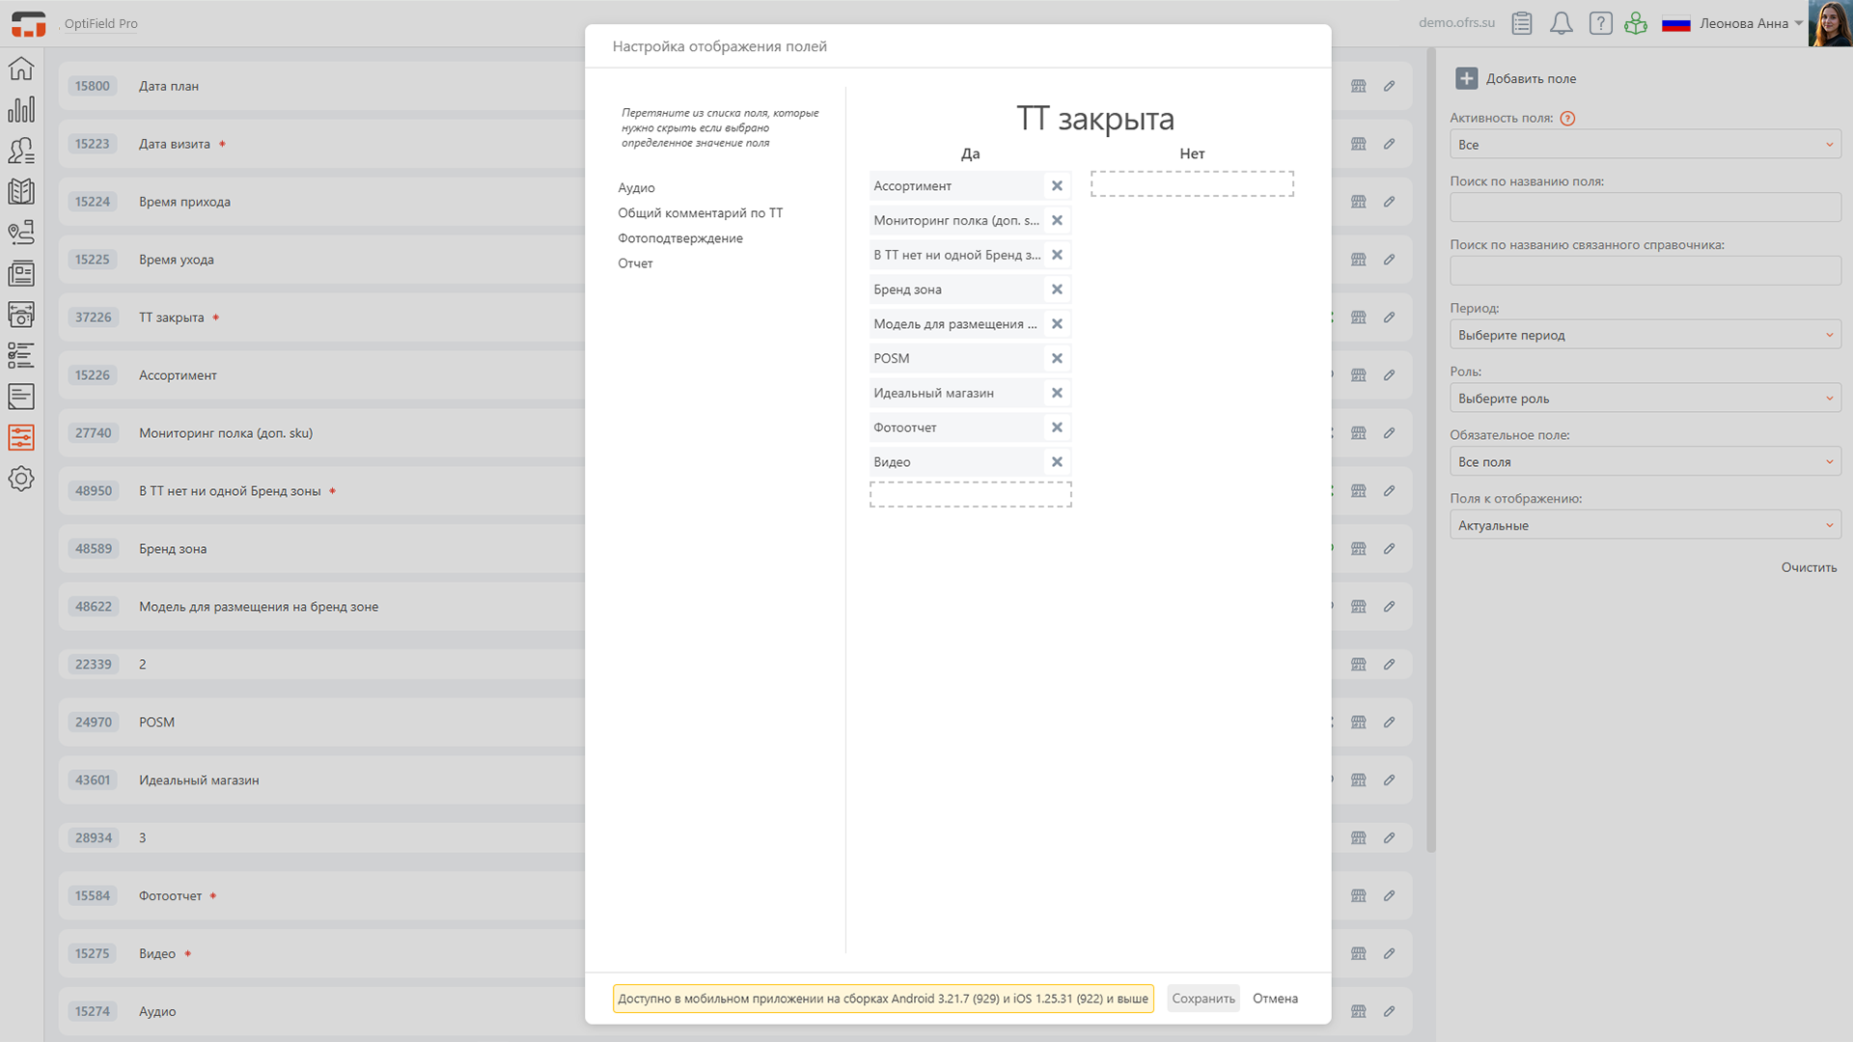The image size is (1853, 1042).
Task: Click the notifications bell icon
Action: pyautogui.click(x=1561, y=23)
